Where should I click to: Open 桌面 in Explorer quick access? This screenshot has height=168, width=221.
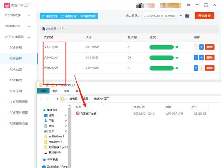49,115
